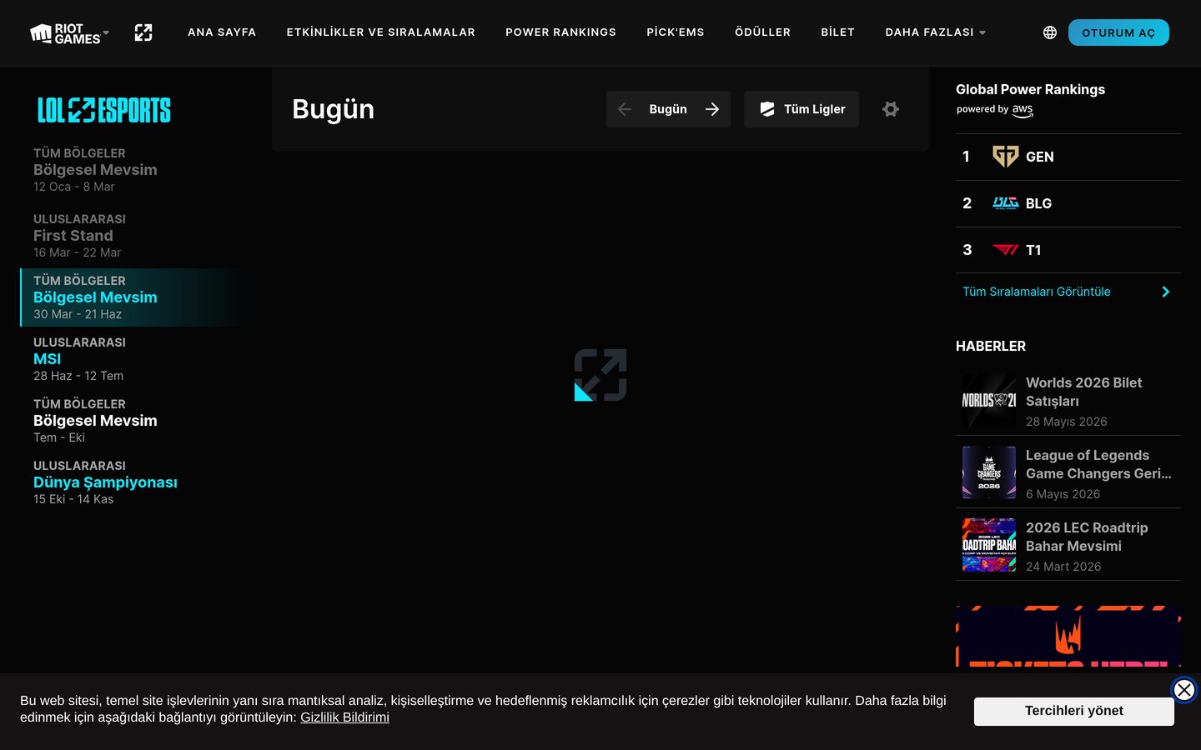Screen dimensions: 1201x750
Task: Select Bölgesel Mevsim 12 Oca - 8 Mar
Action: click(133, 170)
